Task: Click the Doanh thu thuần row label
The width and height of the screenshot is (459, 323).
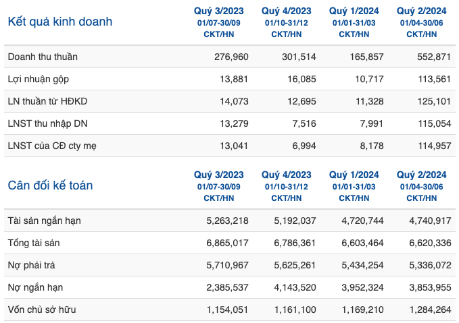Action: 43,57
